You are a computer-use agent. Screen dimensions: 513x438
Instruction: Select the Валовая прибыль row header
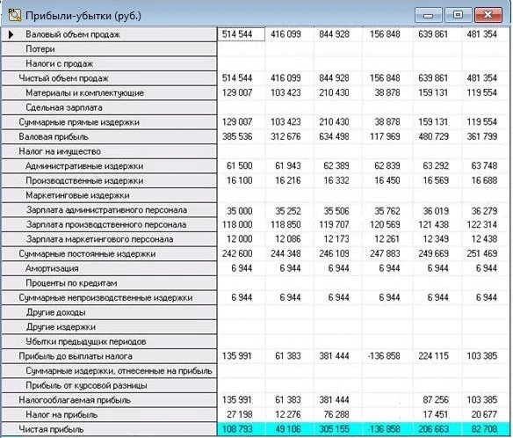(x=109, y=137)
